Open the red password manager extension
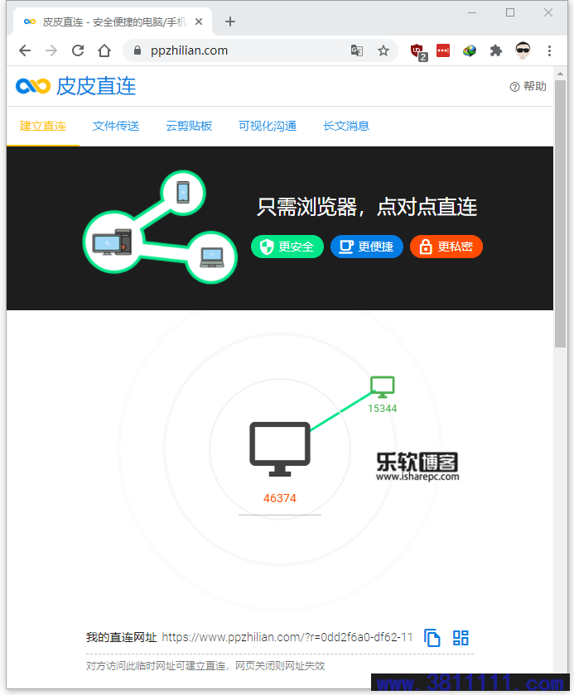Image resolution: width=574 pixels, height=695 pixels. tap(443, 50)
